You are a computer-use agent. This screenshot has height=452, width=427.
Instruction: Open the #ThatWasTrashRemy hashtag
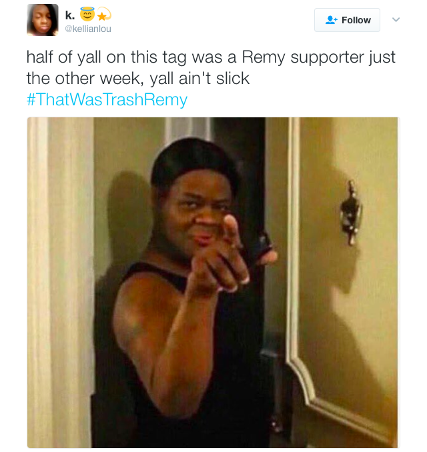pyautogui.click(x=107, y=99)
